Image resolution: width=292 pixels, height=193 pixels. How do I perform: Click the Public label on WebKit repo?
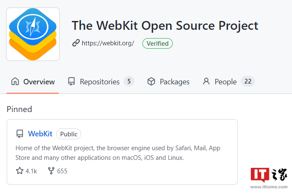68,134
